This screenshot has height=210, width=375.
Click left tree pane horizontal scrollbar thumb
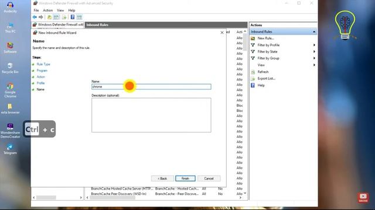click(46, 197)
